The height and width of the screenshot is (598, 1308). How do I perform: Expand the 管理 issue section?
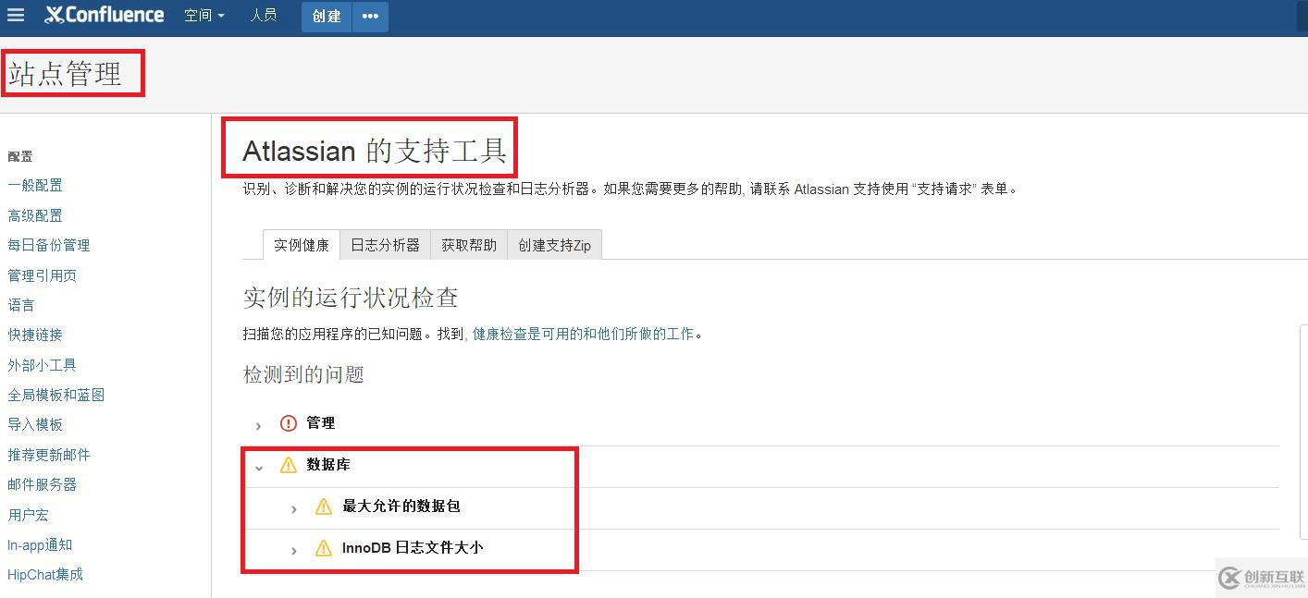pos(258,425)
